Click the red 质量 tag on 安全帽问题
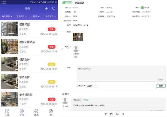The width and height of the screenshot is (167, 117). 52,99
